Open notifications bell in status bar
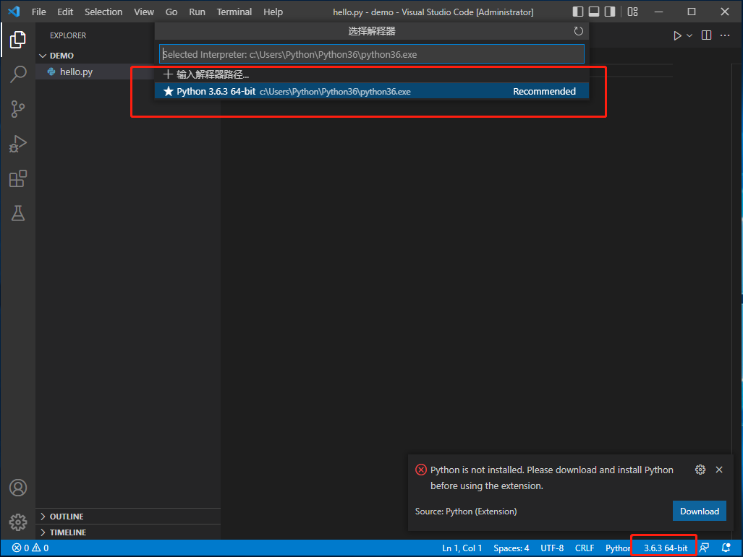Screen dimensions: 743x557 click(726, 548)
